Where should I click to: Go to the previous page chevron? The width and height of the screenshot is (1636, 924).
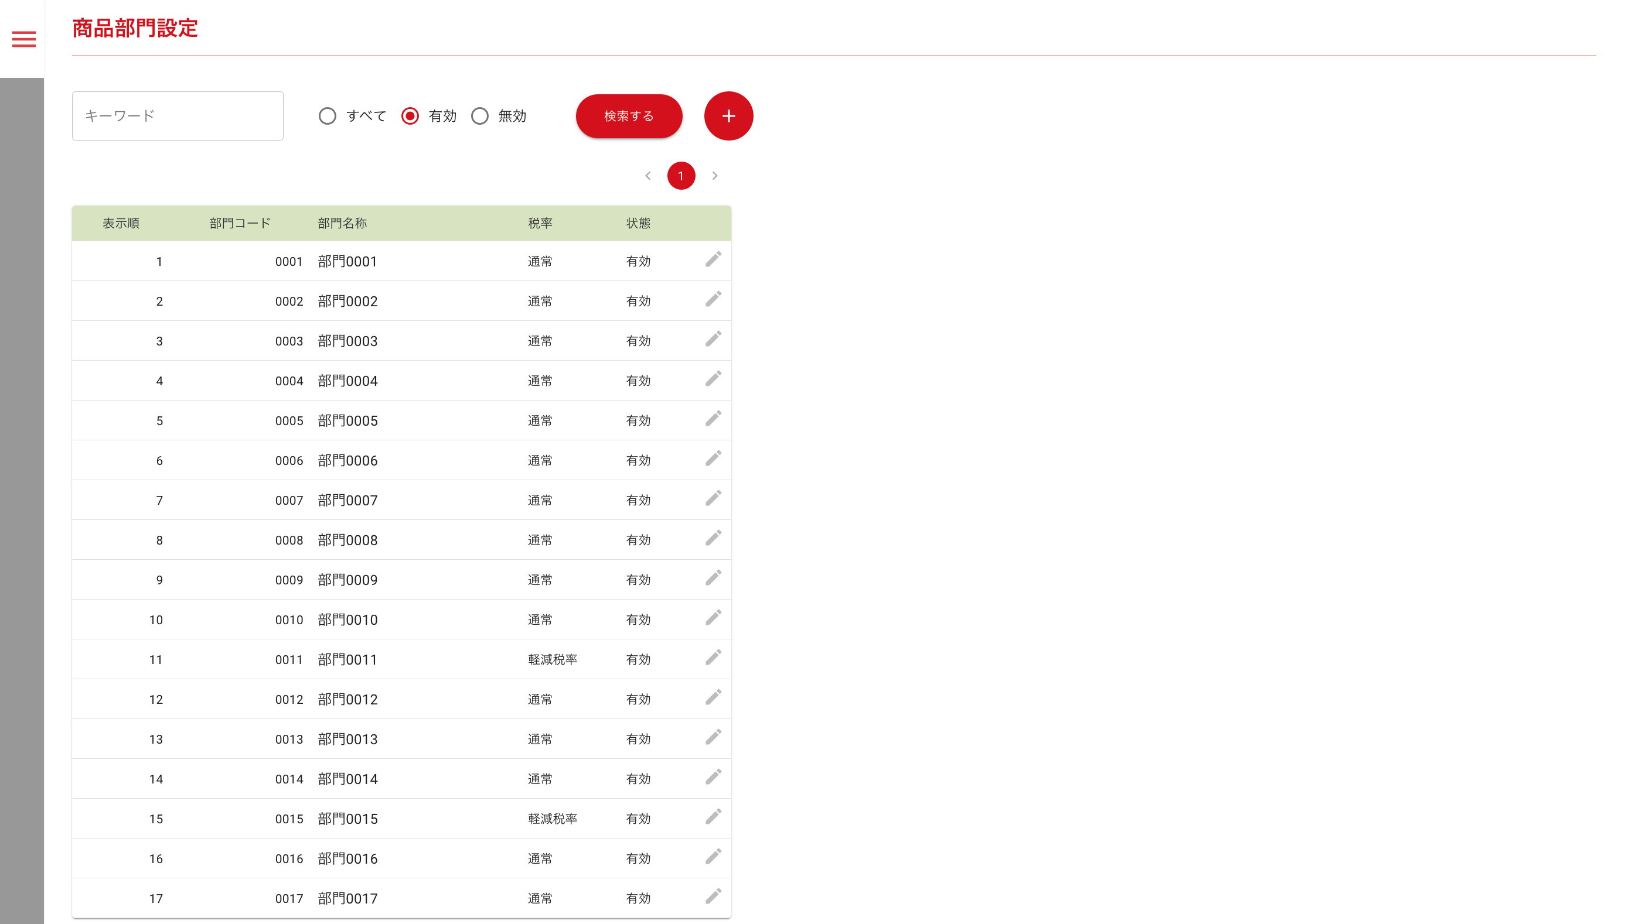(647, 176)
